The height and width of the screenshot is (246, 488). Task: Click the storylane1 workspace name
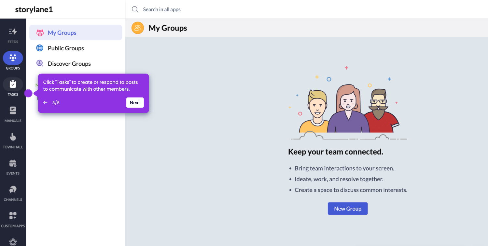(34, 9)
